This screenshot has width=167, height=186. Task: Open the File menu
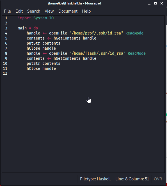coord(7,11)
